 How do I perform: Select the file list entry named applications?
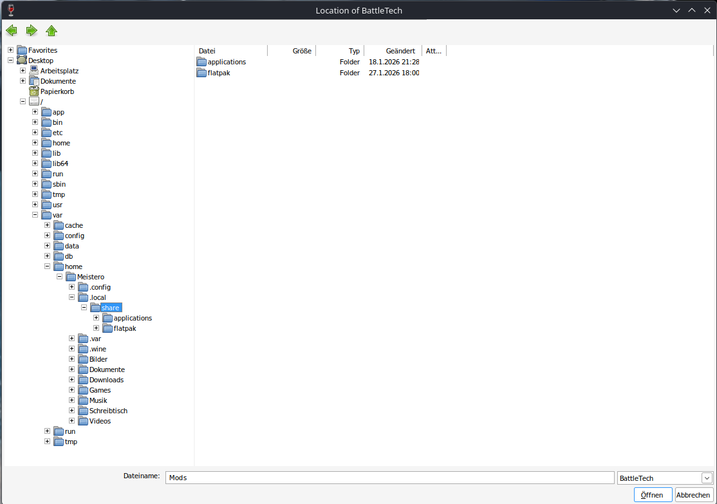point(227,62)
